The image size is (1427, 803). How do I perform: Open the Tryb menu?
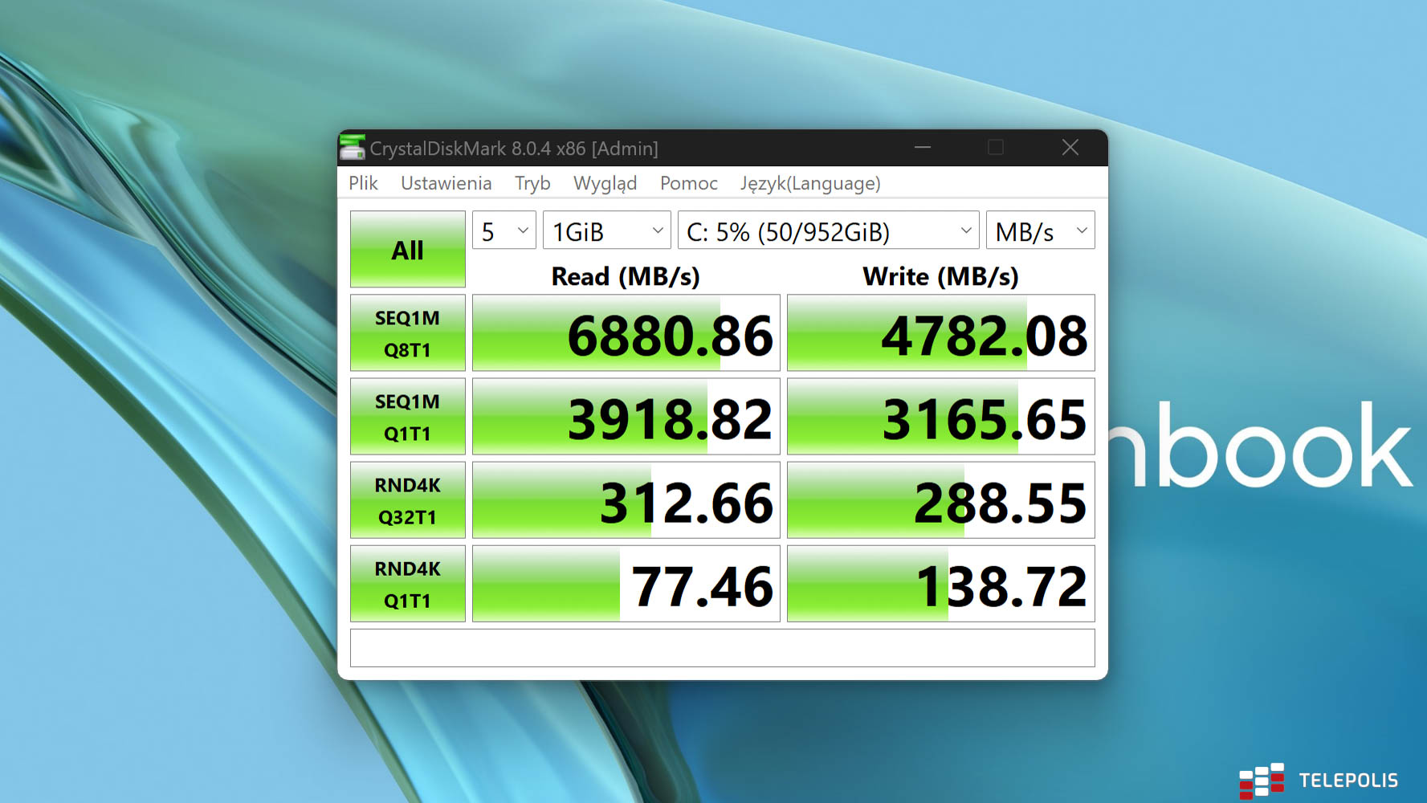click(x=532, y=183)
